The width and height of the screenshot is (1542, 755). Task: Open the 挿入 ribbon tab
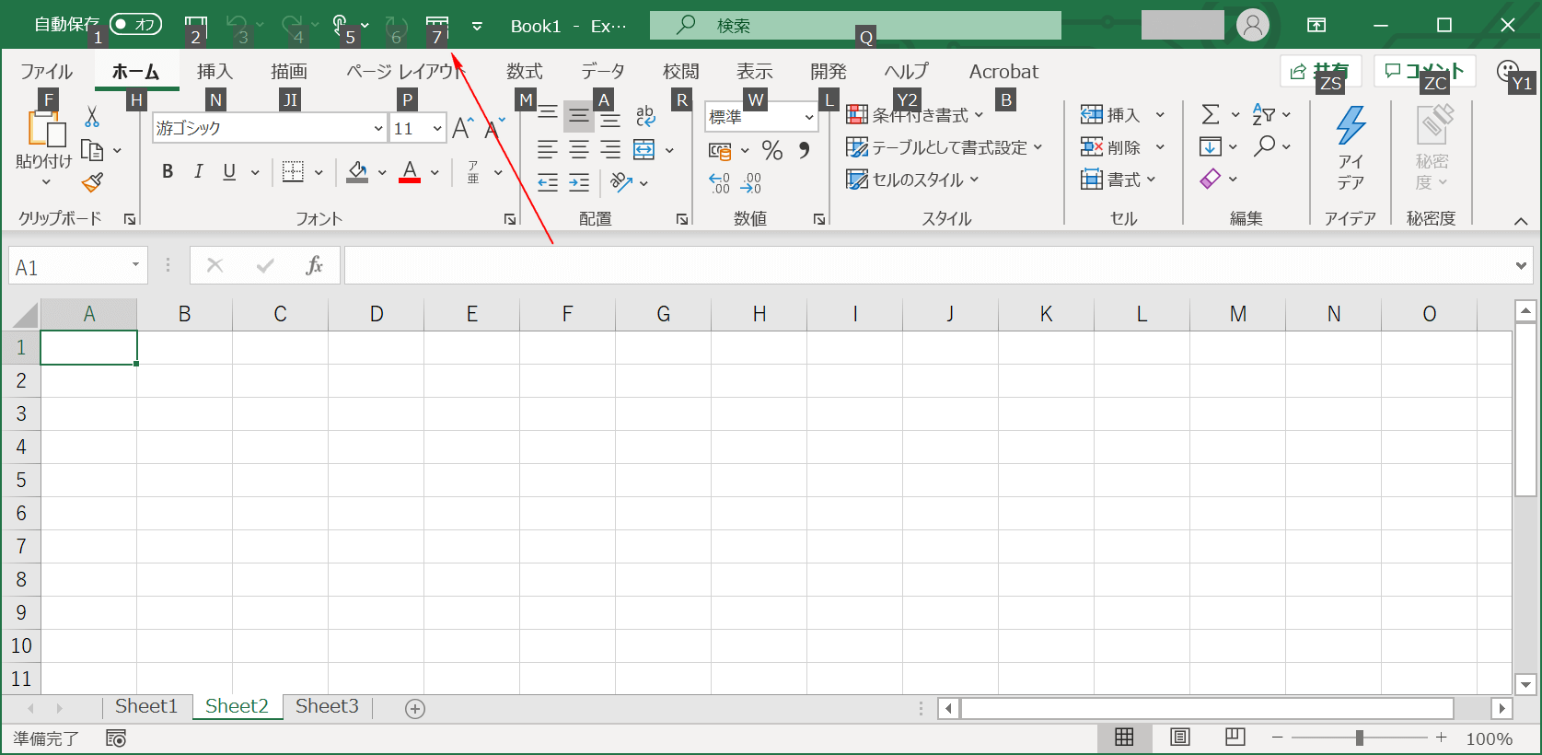coord(214,72)
